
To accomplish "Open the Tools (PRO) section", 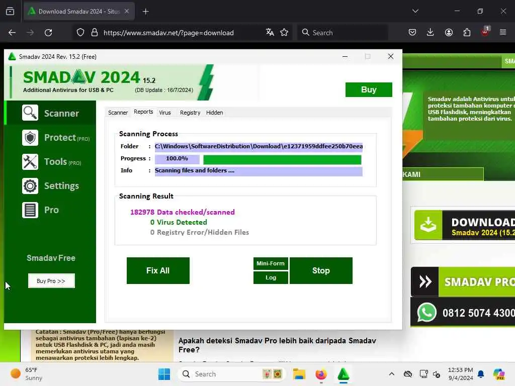I will click(x=51, y=162).
